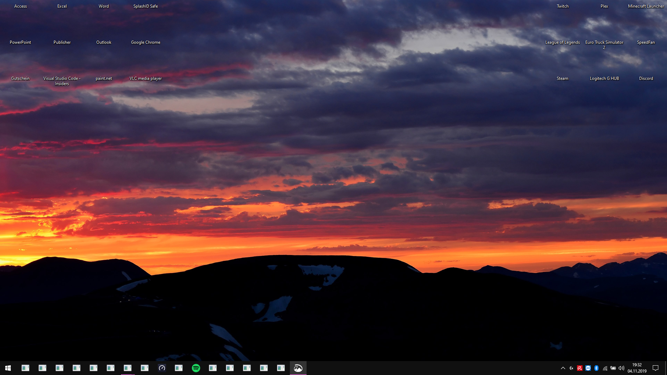667x375 pixels.
Task: Open the Windows Start menu
Action: [8, 368]
